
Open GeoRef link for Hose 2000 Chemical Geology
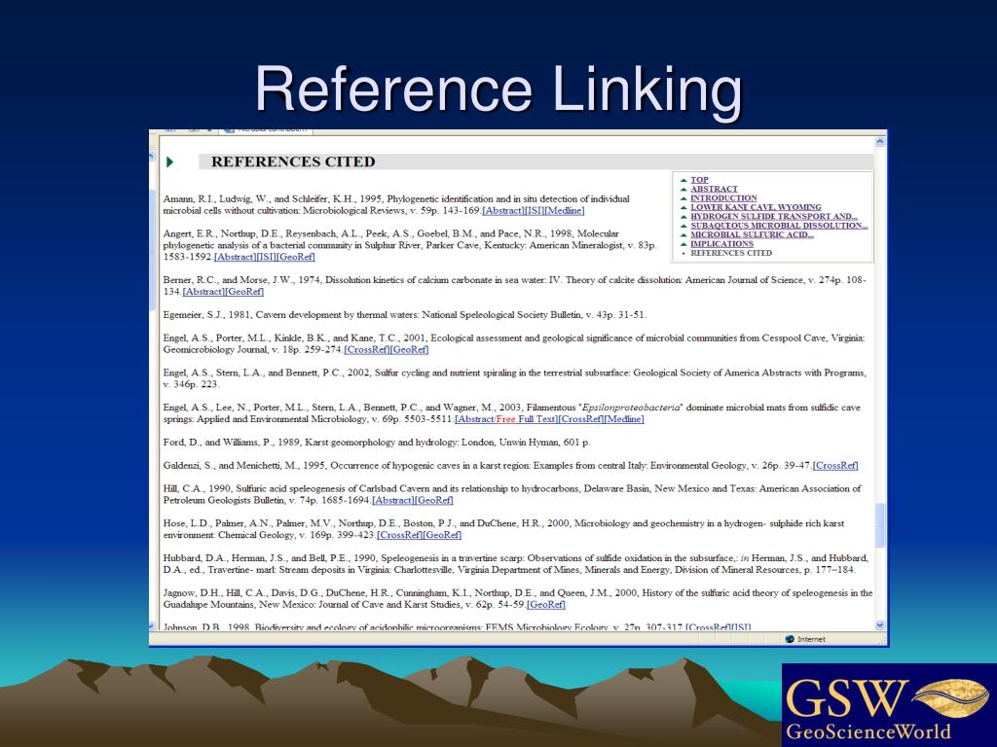tap(442, 535)
